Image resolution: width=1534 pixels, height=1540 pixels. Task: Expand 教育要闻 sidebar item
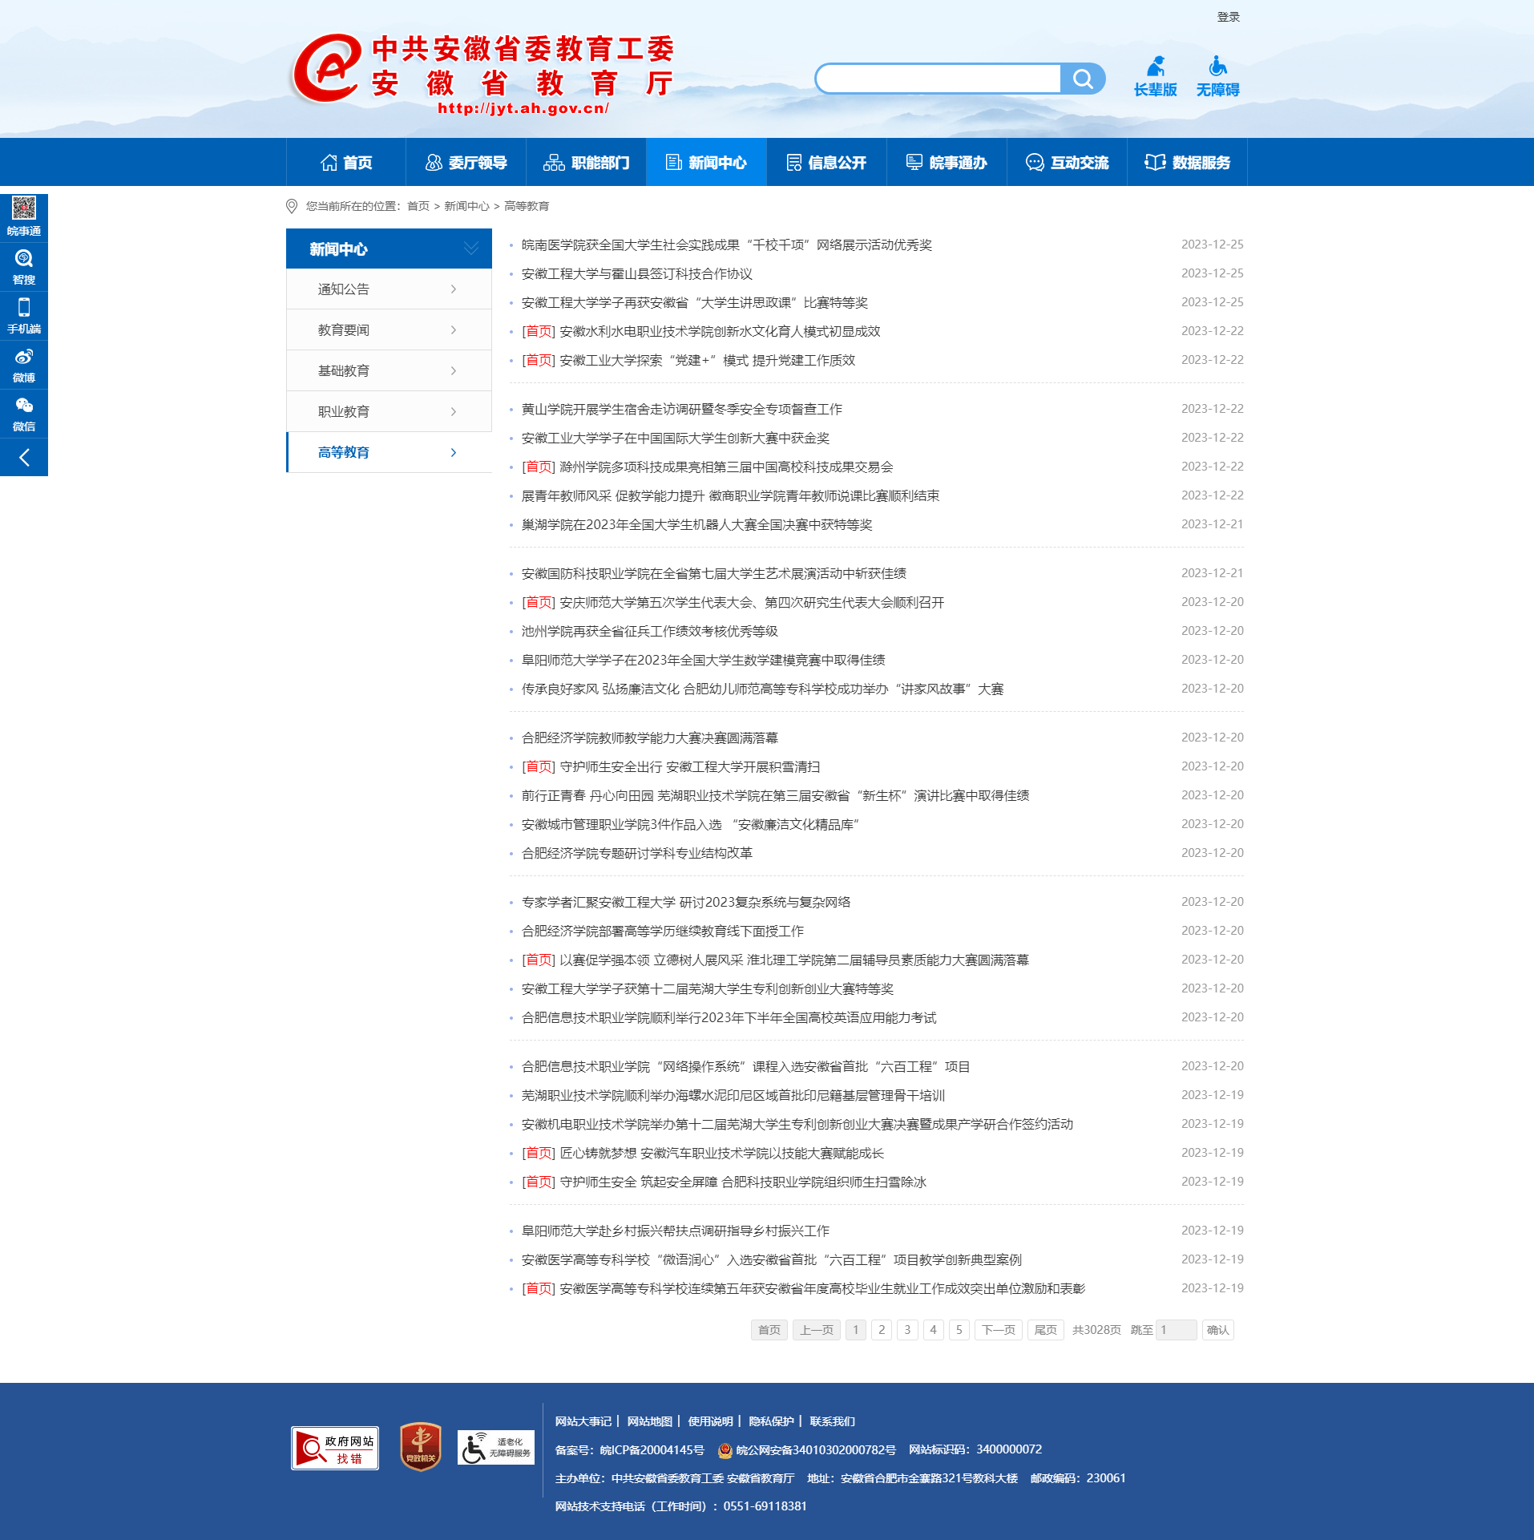(x=389, y=330)
